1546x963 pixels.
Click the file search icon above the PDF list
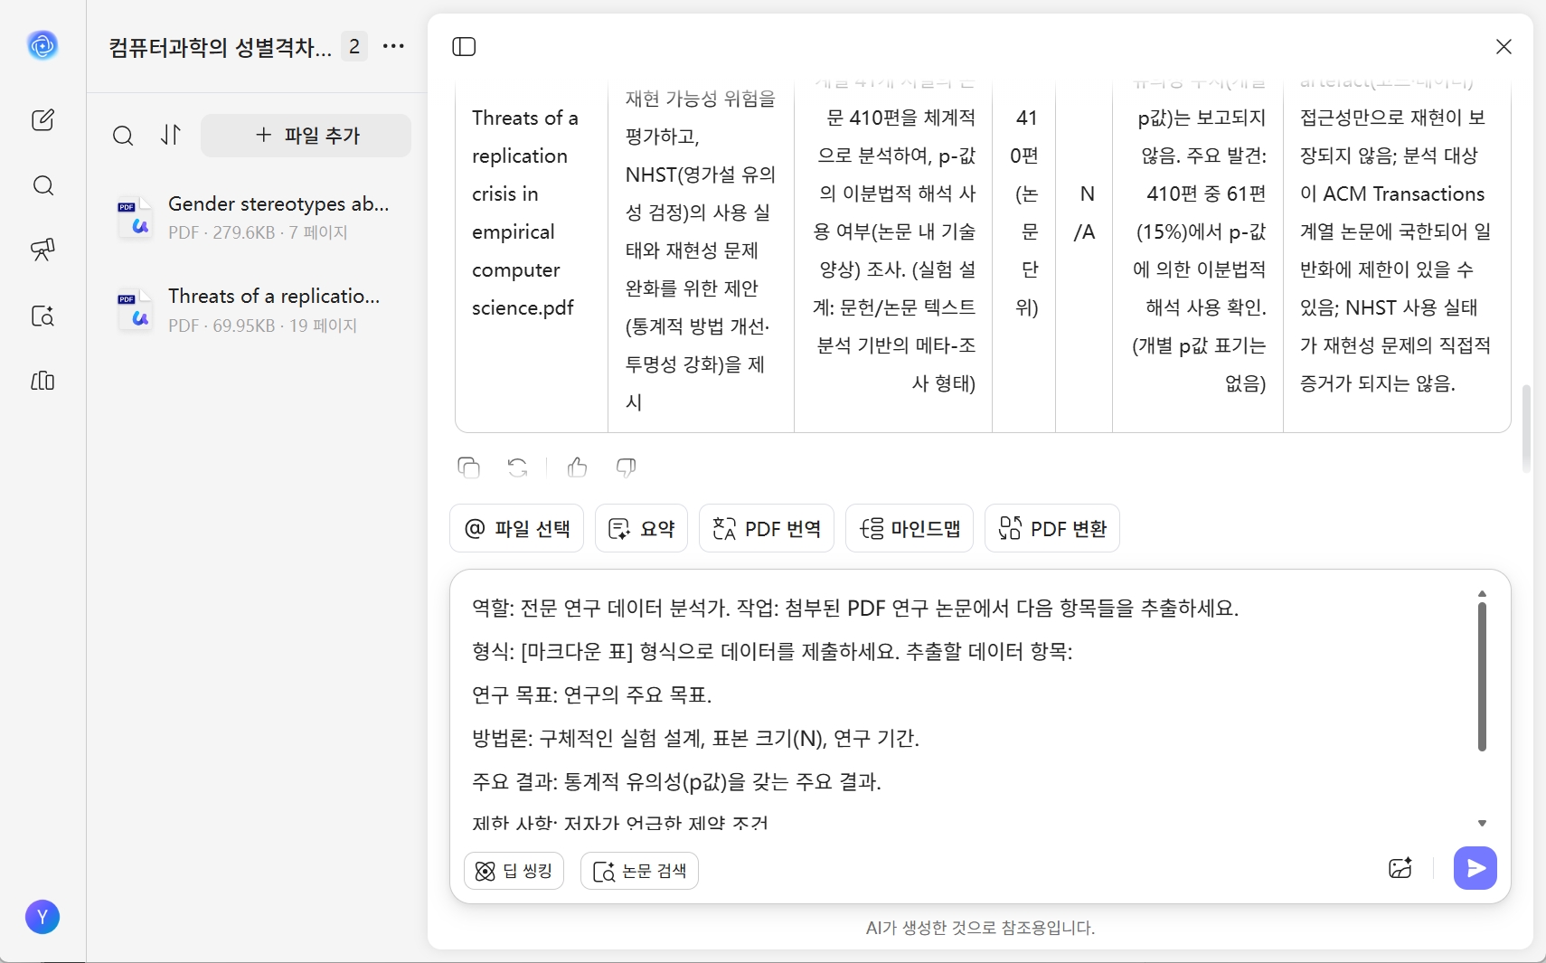[124, 136]
